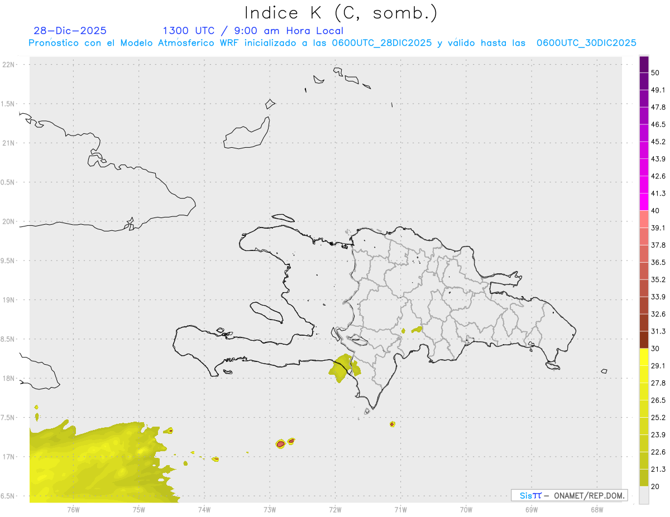The height and width of the screenshot is (517, 670).
Task: Click the '32.6' colorbar value
Action: coord(658,314)
